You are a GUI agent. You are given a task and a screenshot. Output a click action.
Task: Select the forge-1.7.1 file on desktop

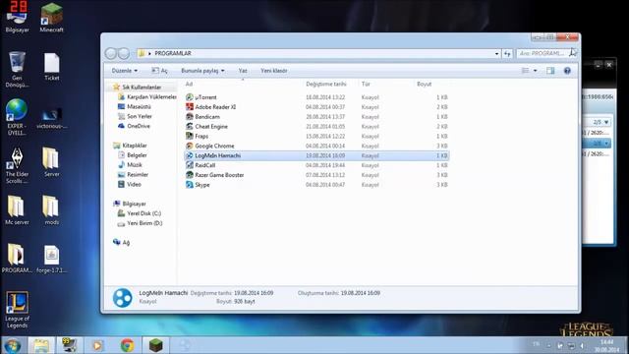click(x=51, y=259)
